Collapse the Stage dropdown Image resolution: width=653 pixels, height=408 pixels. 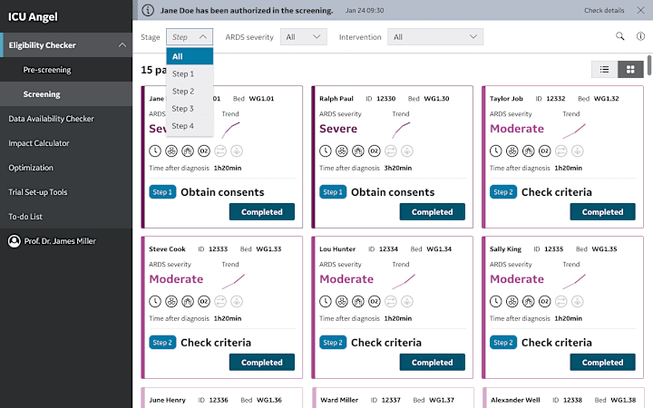tap(190, 36)
